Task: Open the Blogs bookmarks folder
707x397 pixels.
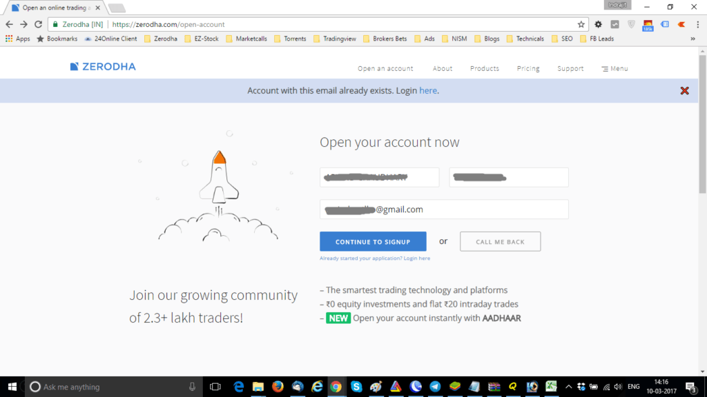Action: pos(487,39)
